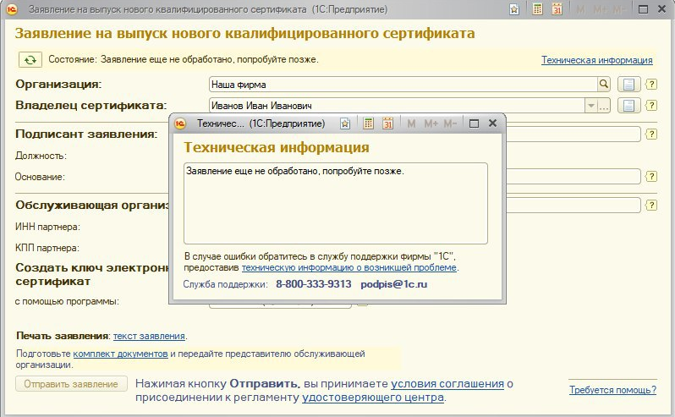Image resolution: width=675 pixels, height=417 pixels.
Task: Click the 1C logo icon in dialog title bar
Action: (180, 123)
